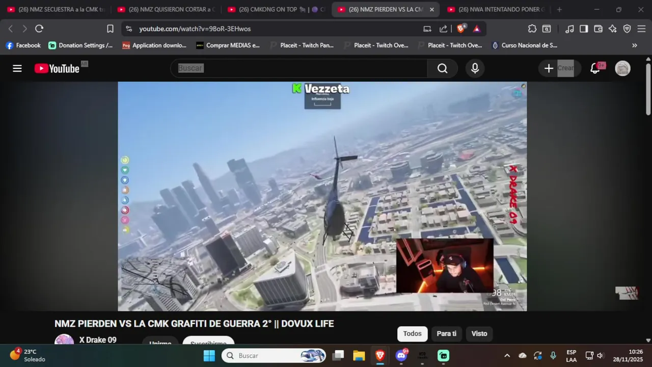Close the NMZ PIERDEN VS LA CMK tab
The height and width of the screenshot is (367, 652).
pyautogui.click(x=431, y=9)
